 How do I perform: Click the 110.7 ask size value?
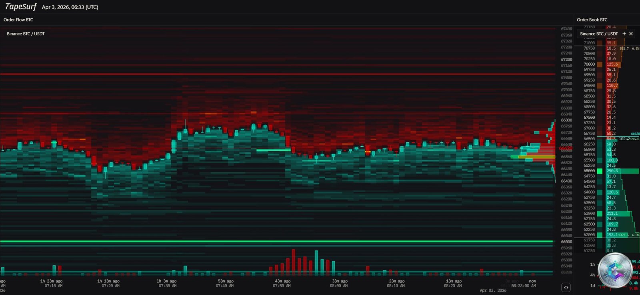pos(612,86)
